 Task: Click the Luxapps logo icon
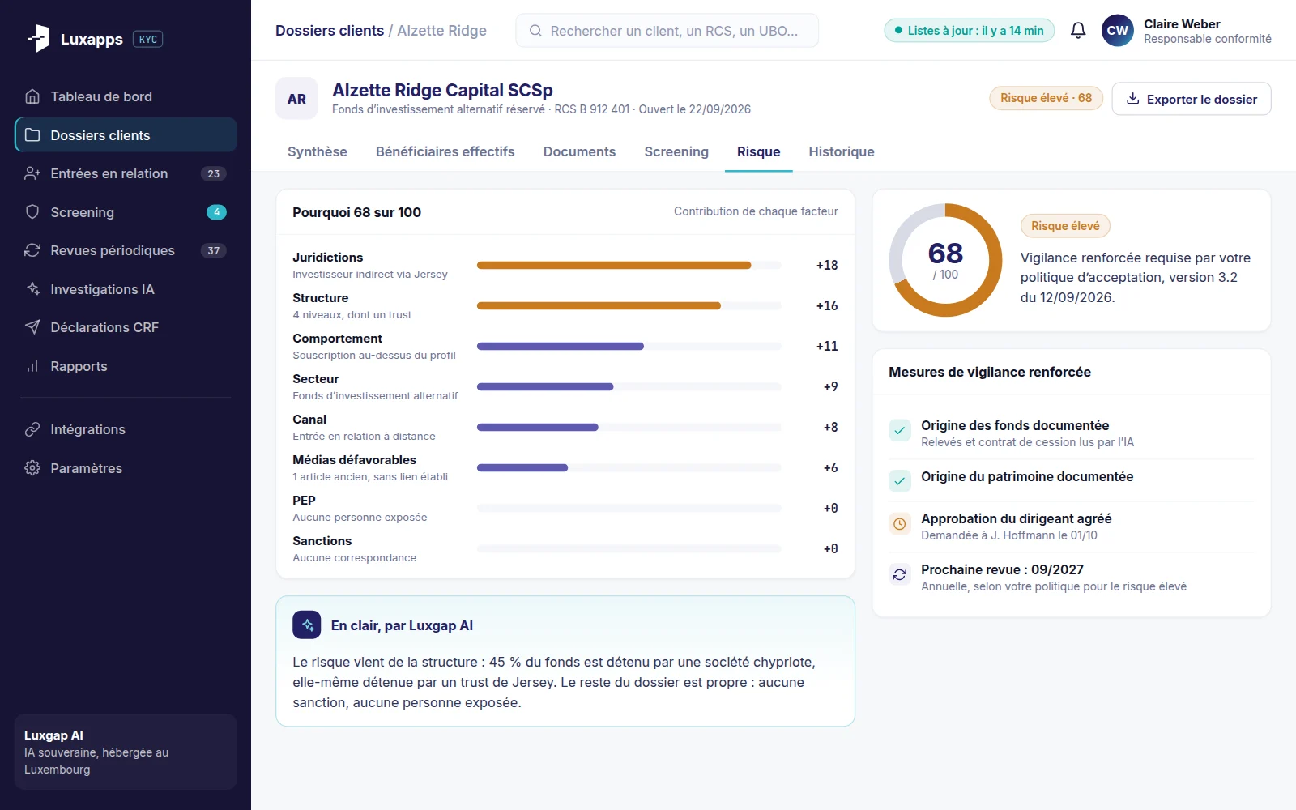click(x=38, y=38)
